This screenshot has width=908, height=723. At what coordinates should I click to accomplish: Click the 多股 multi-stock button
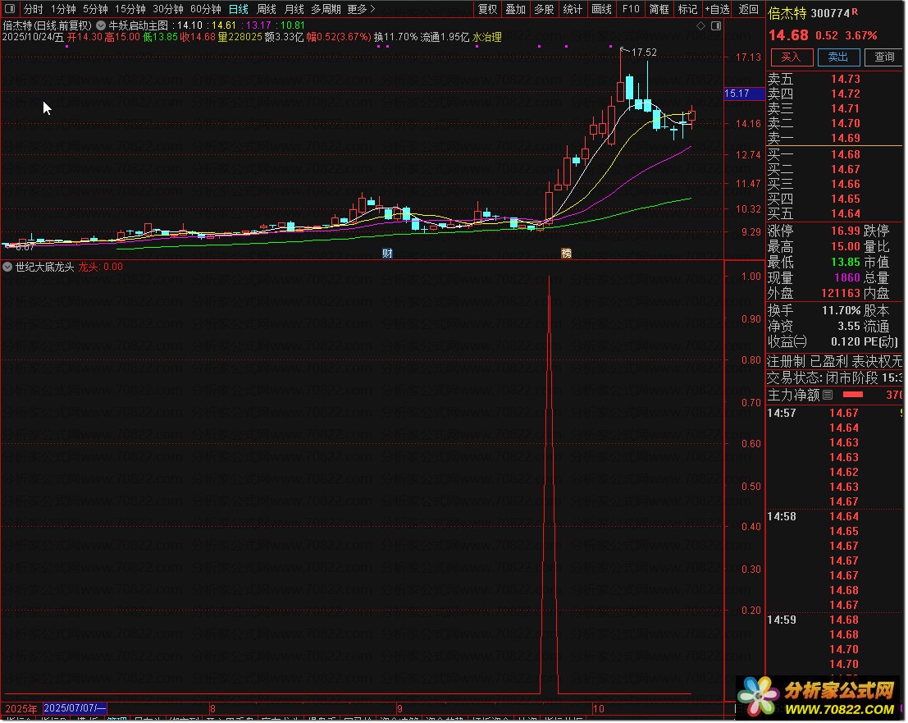(x=544, y=9)
